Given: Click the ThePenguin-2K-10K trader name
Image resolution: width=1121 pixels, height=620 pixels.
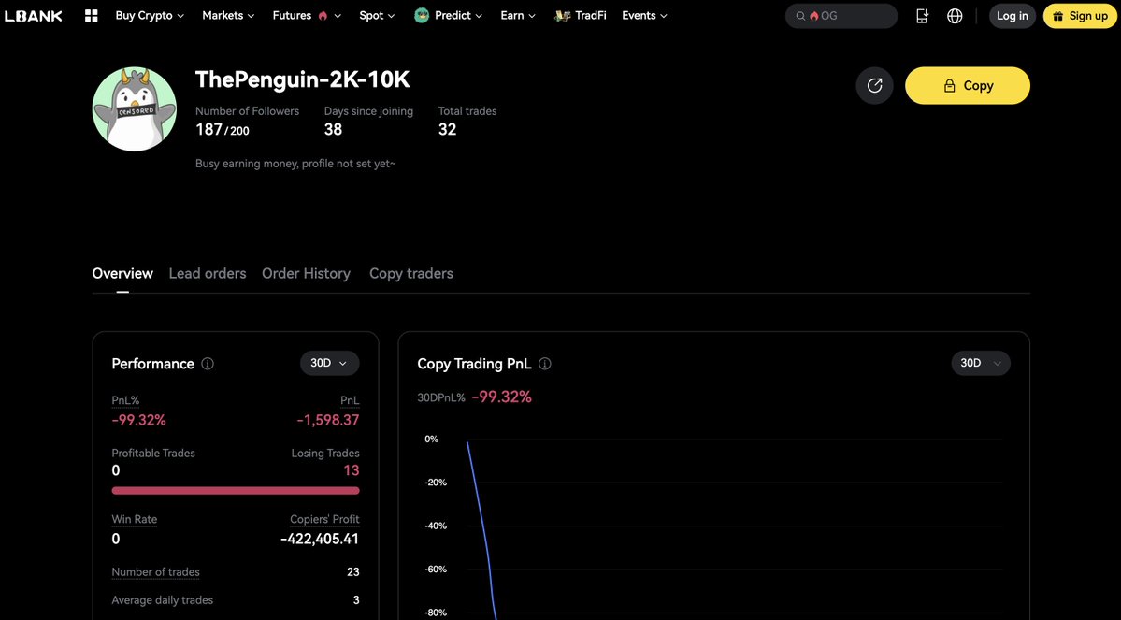Looking at the screenshot, I should (302, 79).
